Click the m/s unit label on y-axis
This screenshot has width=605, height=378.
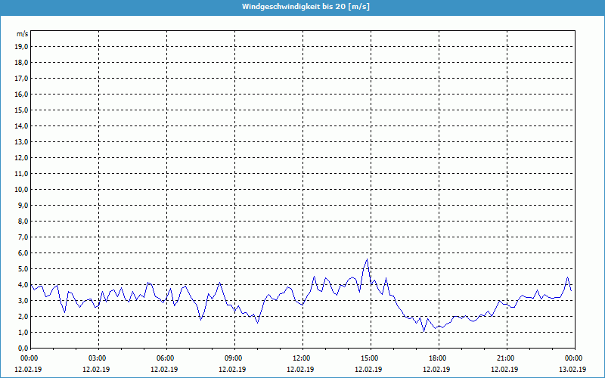click(x=22, y=34)
